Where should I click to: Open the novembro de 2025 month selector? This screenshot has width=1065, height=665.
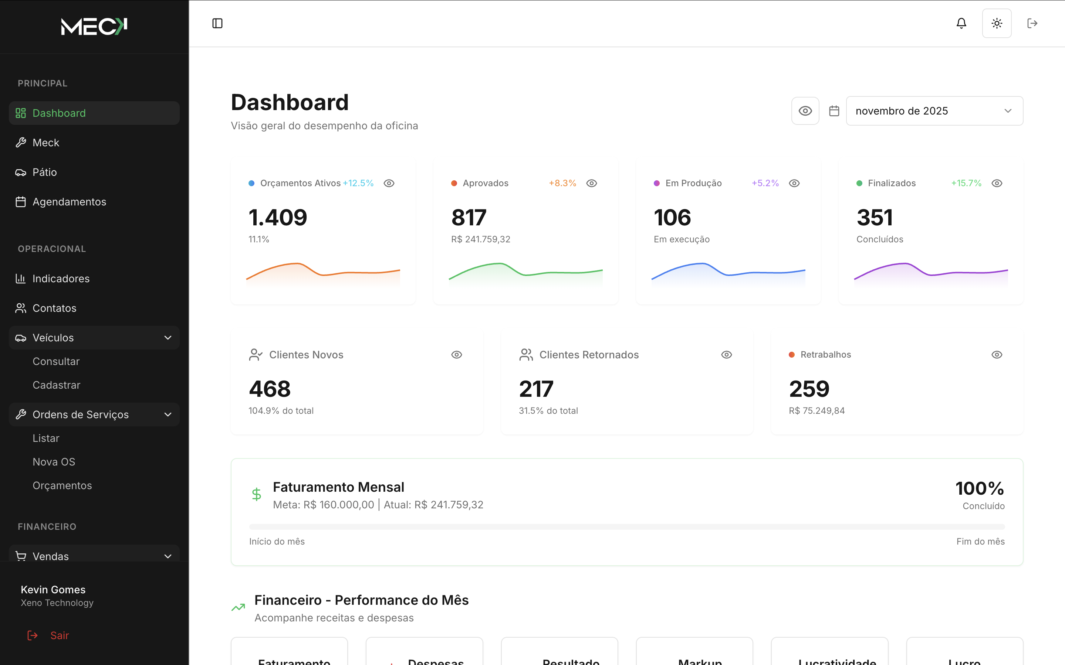pos(934,110)
